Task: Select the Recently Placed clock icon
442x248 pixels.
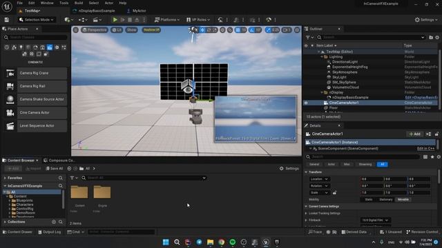Action: (x=7, y=48)
